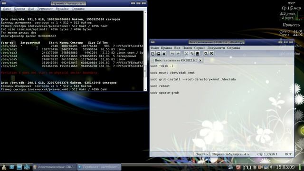Click the red icon in system tray
Image resolution: width=304 pixels, height=171 pixels.
238,167
